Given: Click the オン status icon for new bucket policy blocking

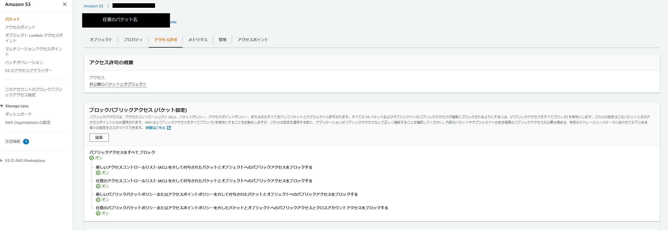Looking at the screenshot, I should tap(98, 200).
